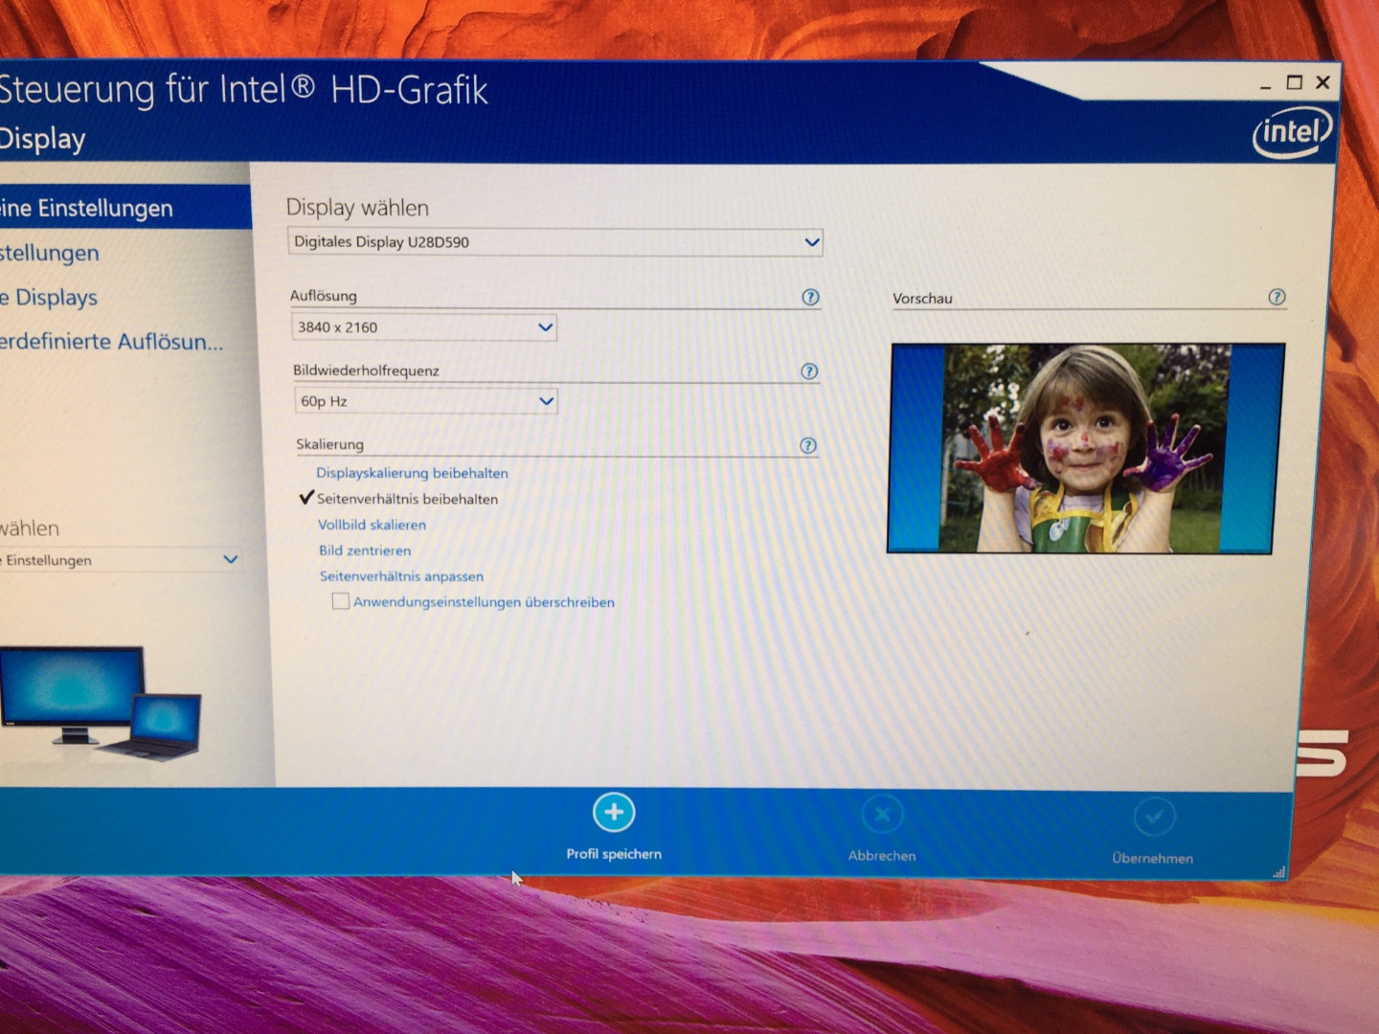Screen dimensions: 1379x1034
Task: Click the monitor and laptop illustration
Action: click(101, 704)
